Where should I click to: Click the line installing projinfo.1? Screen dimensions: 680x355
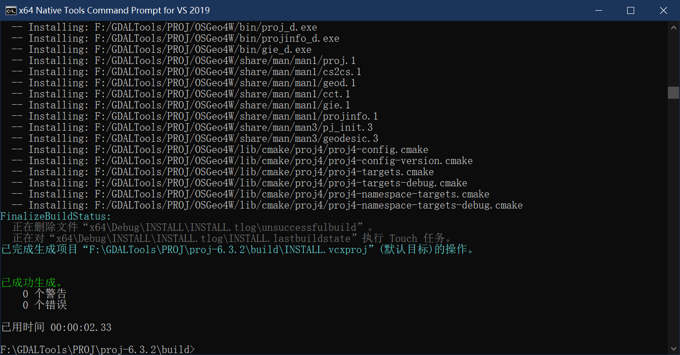point(195,116)
